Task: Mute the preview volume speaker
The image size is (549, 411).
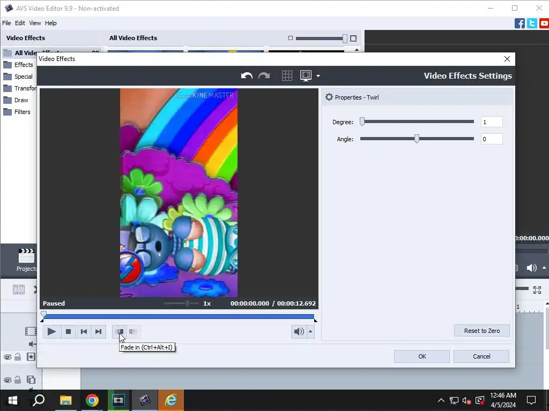Action: click(x=299, y=331)
